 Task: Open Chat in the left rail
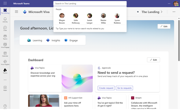pyautogui.click(x=5, y=28)
